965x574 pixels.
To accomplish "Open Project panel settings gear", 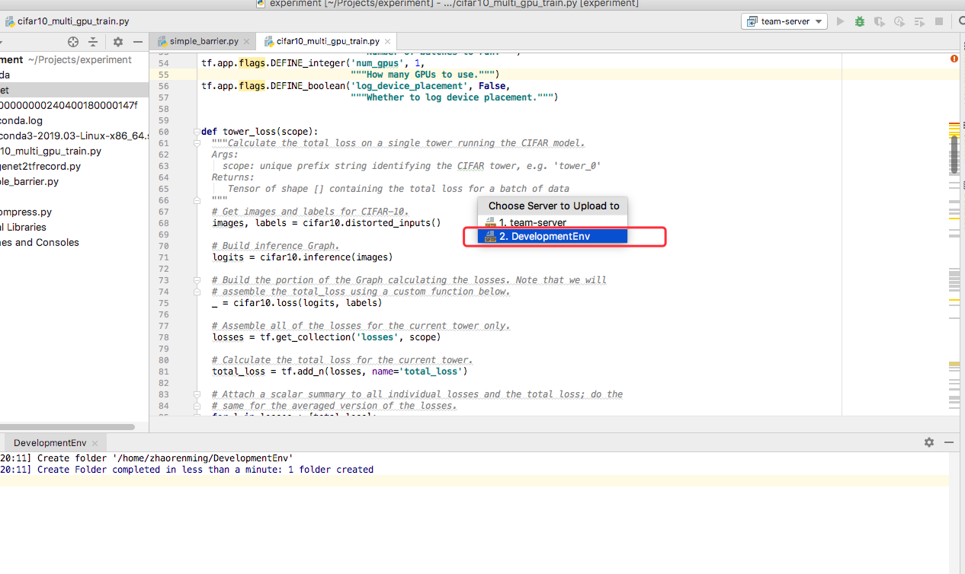I will [118, 42].
